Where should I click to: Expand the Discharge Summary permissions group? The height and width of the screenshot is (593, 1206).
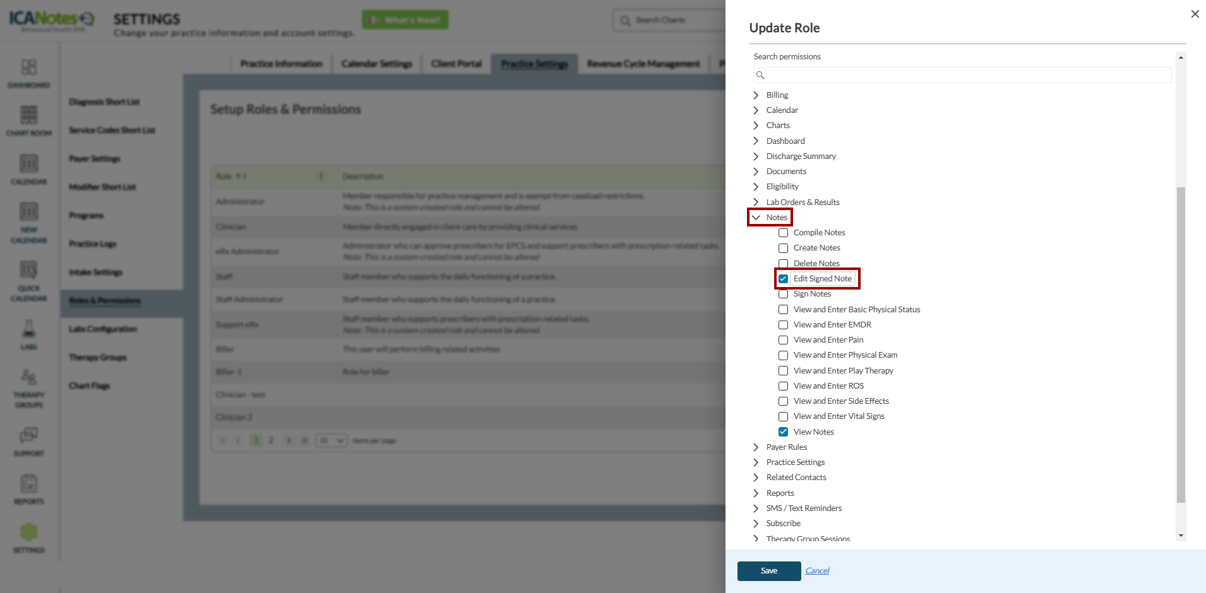(756, 156)
